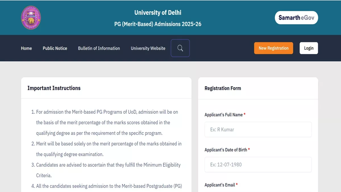Select the 'University of Delhi' header title

158,13
